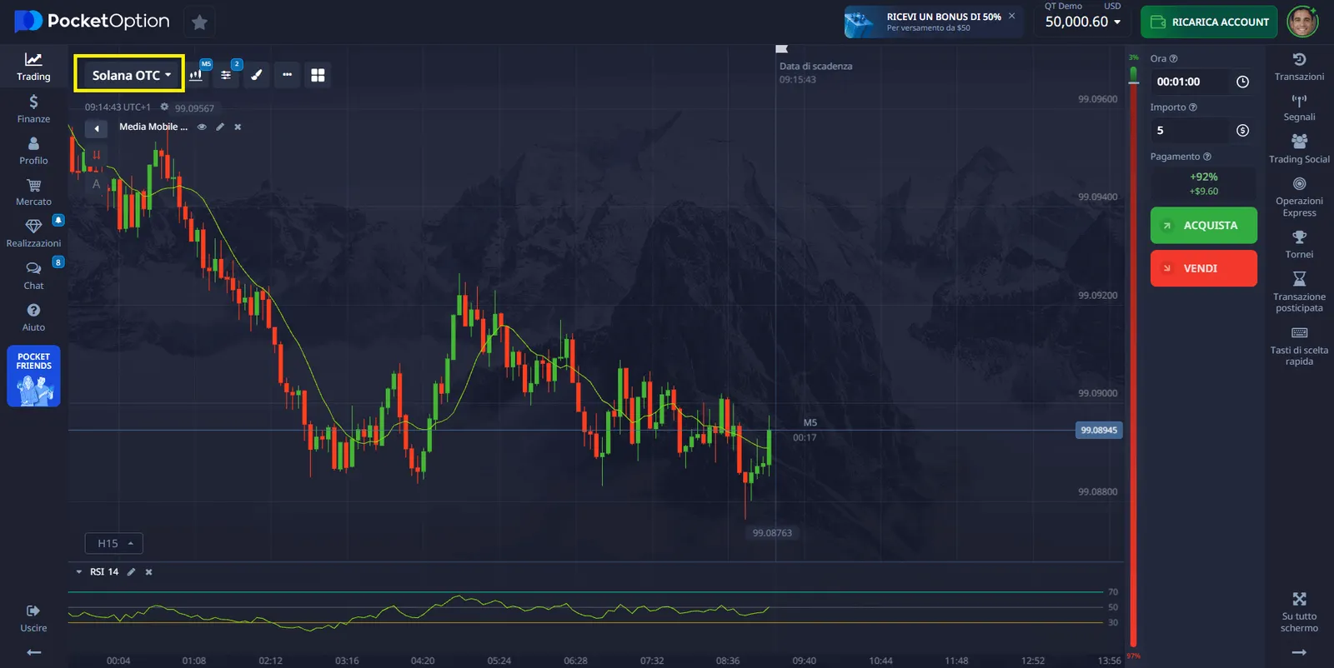Open Chat from the left sidebar

coord(33,275)
